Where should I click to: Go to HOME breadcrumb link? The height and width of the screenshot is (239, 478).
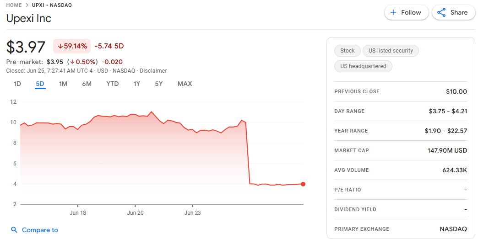coord(14,5)
